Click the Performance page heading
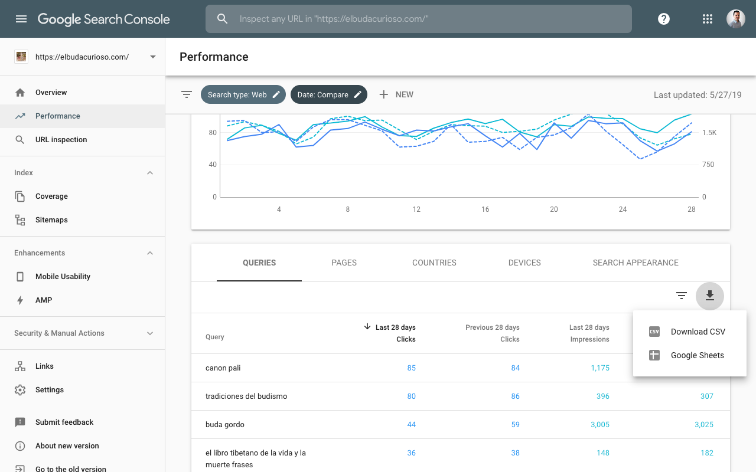The image size is (756, 472). (x=214, y=57)
